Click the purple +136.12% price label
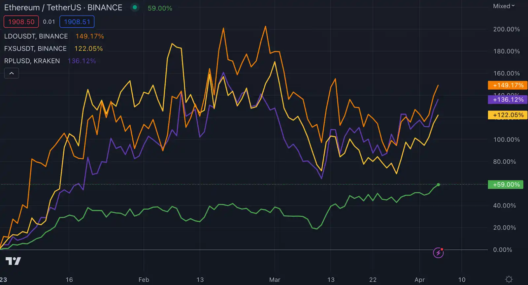This screenshot has width=528, height=285. point(508,99)
